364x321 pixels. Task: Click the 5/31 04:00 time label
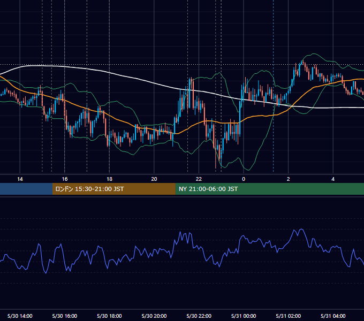333,316
